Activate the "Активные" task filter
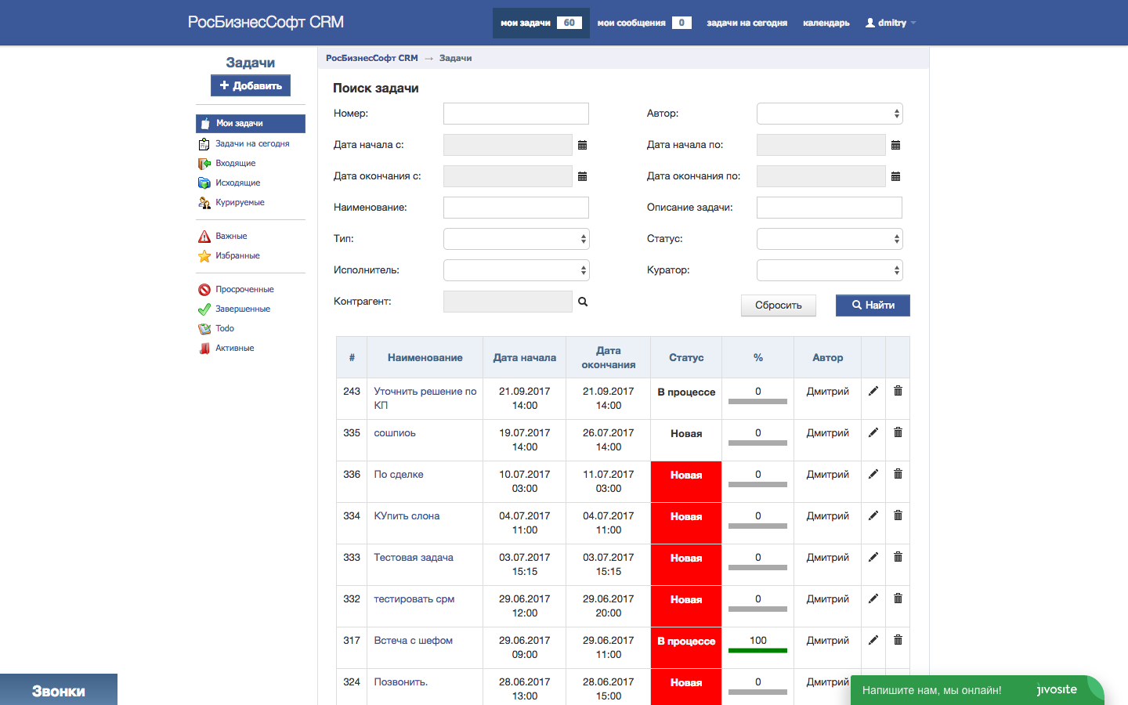The width and height of the screenshot is (1128, 705). [236, 348]
